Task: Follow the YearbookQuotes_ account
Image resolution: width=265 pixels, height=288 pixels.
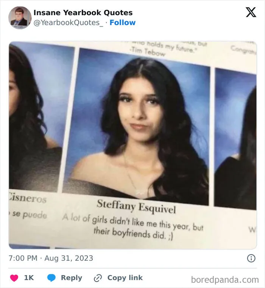Action: coord(123,23)
